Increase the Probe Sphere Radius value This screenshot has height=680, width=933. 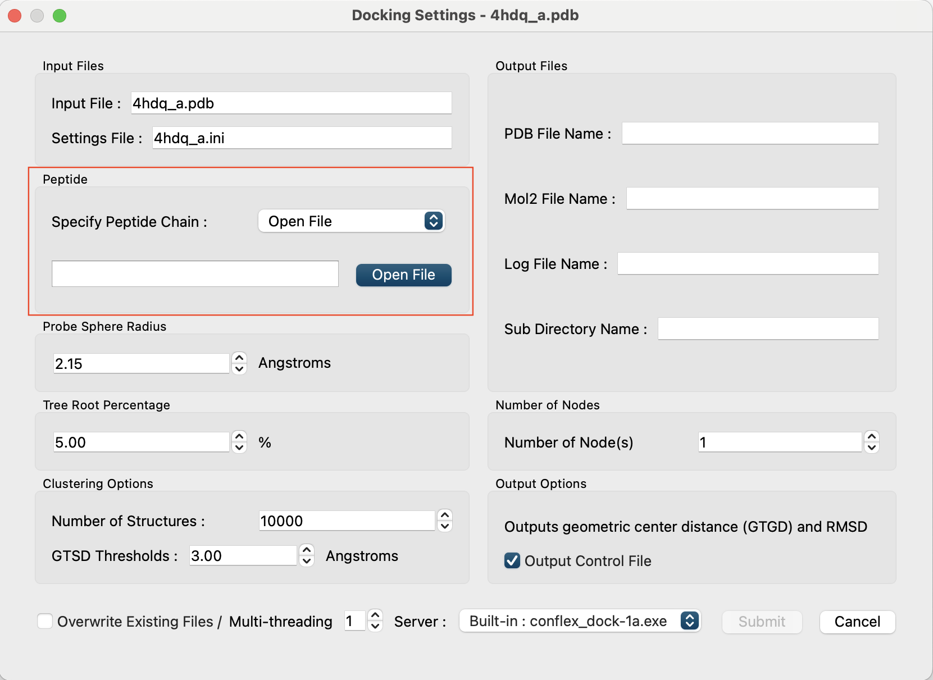click(239, 358)
